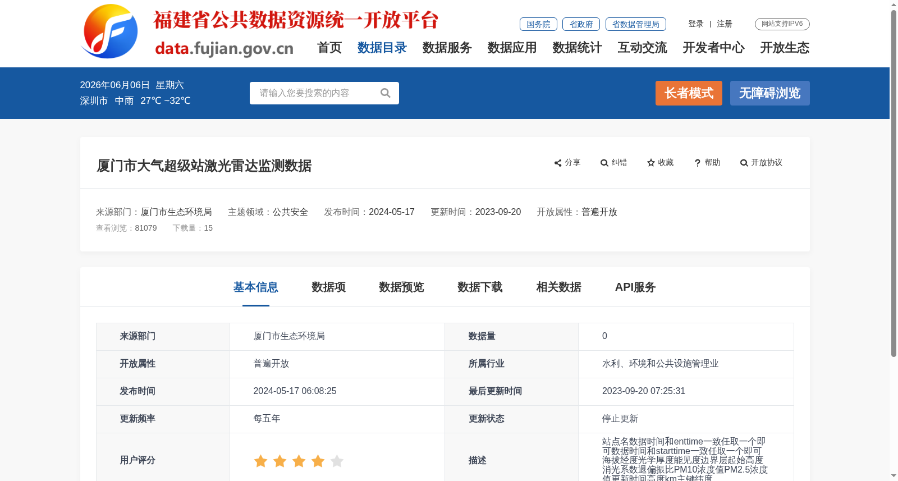Switch to the API服务 tab
The image size is (898, 481).
[635, 287]
